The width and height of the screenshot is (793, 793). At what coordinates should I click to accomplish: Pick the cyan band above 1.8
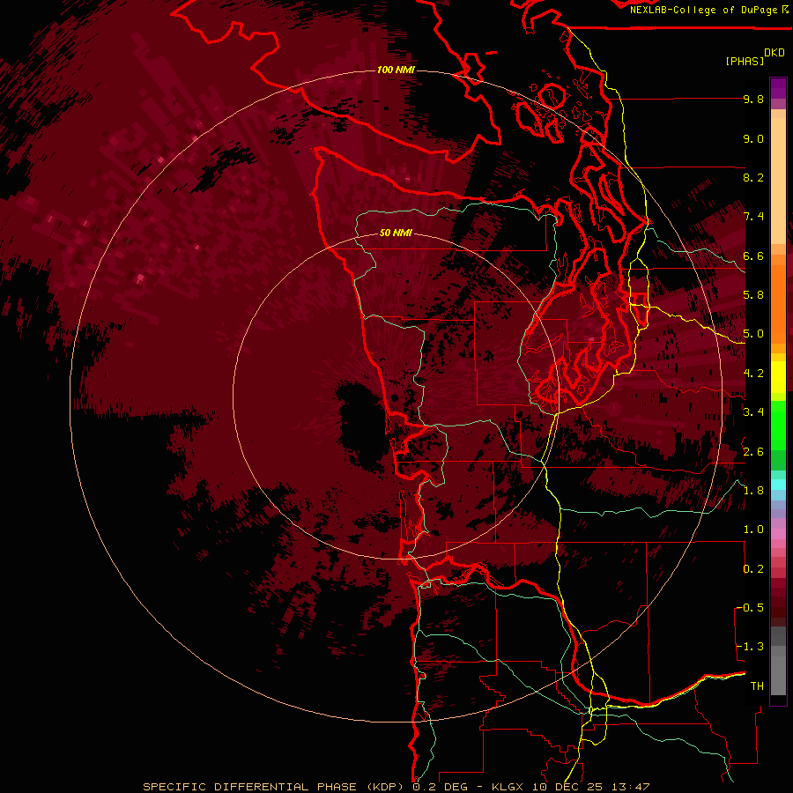point(778,484)
